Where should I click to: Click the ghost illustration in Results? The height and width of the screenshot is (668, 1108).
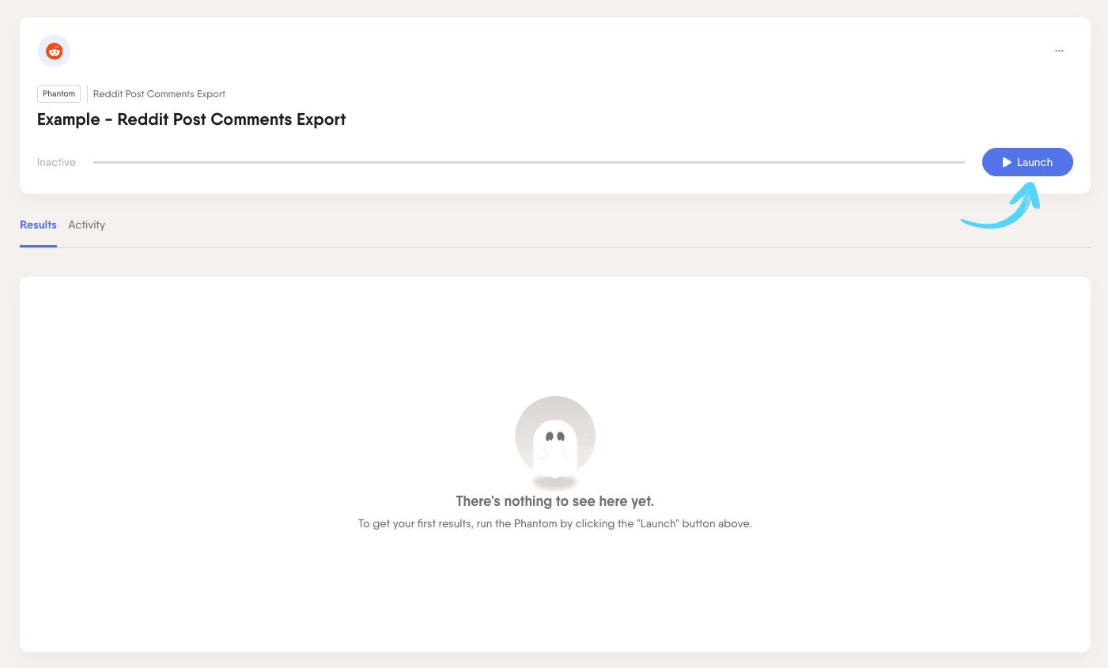point(555,443)
